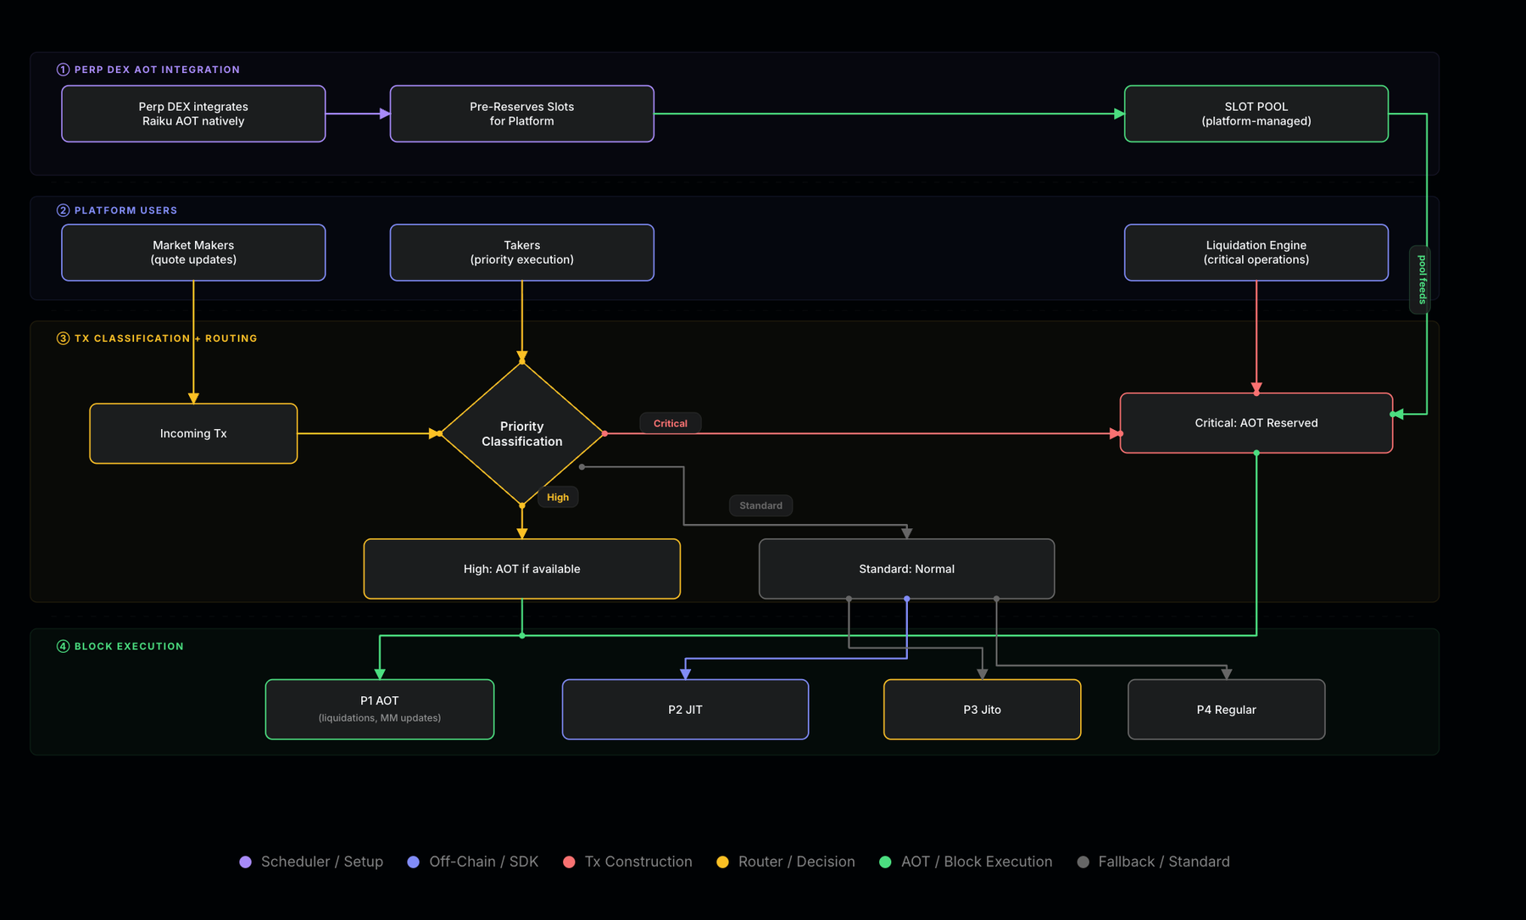Click the green AOT / Block Execution legend dot
The width and height of the screenshot is (1526, 920).
coord(885,861)
